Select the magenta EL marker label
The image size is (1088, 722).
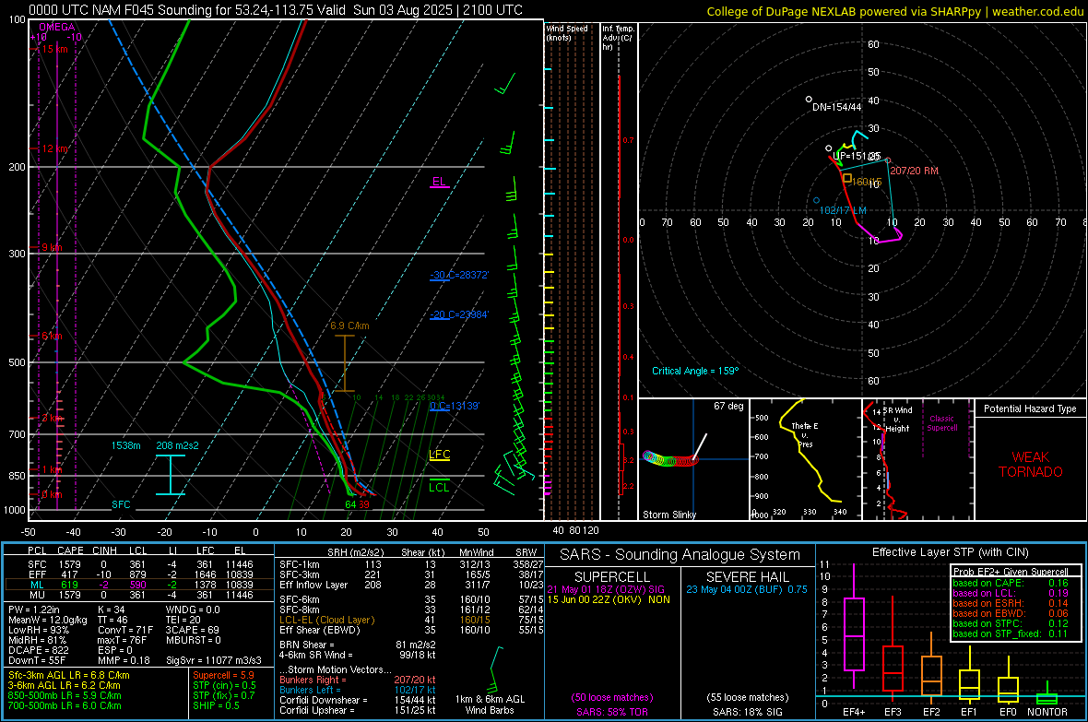439,182
